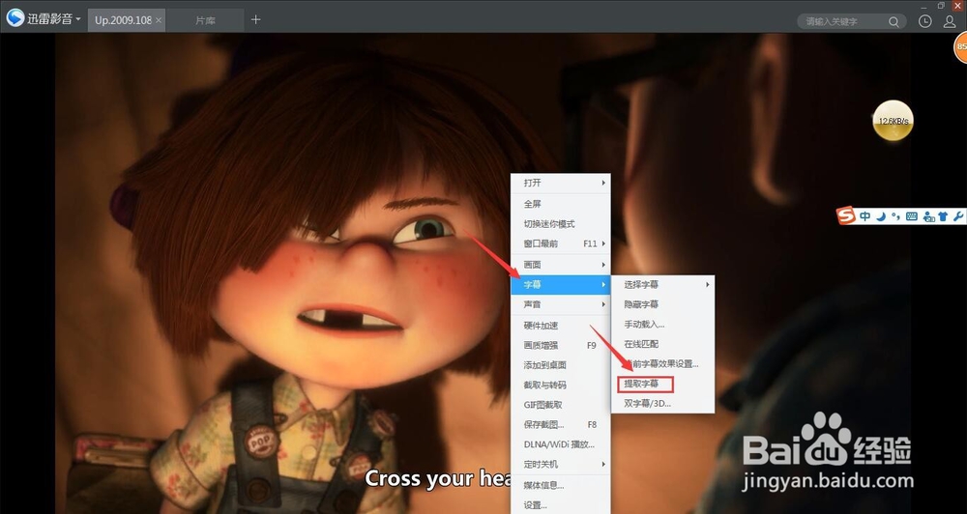This screenshot has width=967, height=514.
Task: Select 添加到桌面 menu item
Action: 561,365
